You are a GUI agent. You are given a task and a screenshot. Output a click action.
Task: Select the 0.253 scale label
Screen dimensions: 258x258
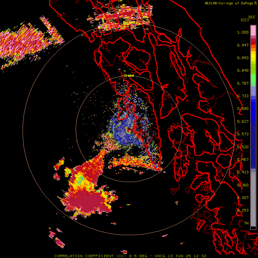point(243,210)
